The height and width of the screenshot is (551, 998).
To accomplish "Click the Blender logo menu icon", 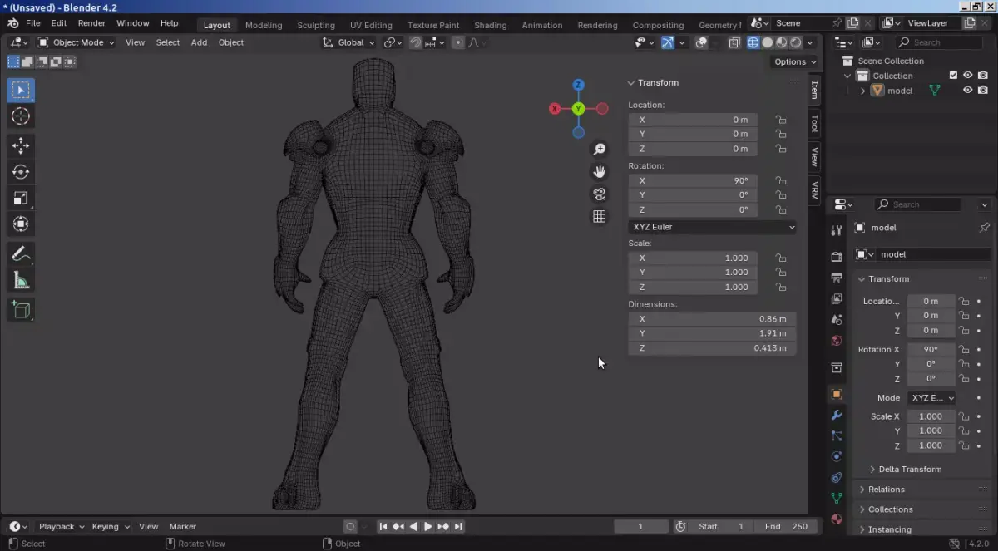I will pos(12,23).
